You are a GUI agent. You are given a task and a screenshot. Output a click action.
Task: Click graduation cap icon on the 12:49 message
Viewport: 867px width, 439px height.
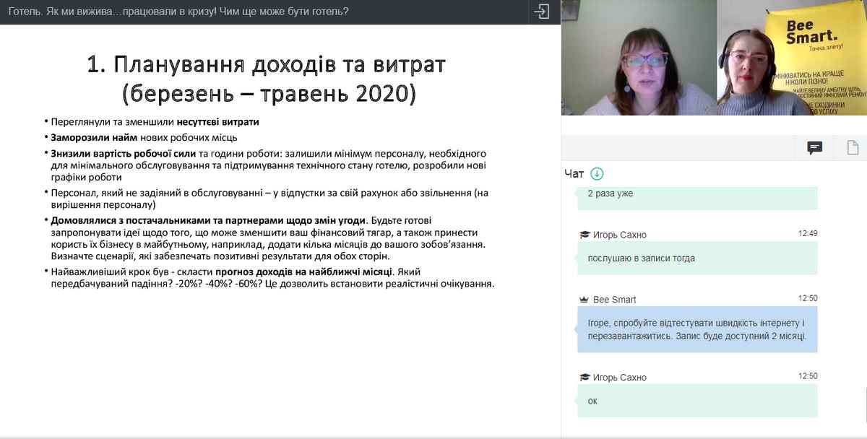point(585,235)
